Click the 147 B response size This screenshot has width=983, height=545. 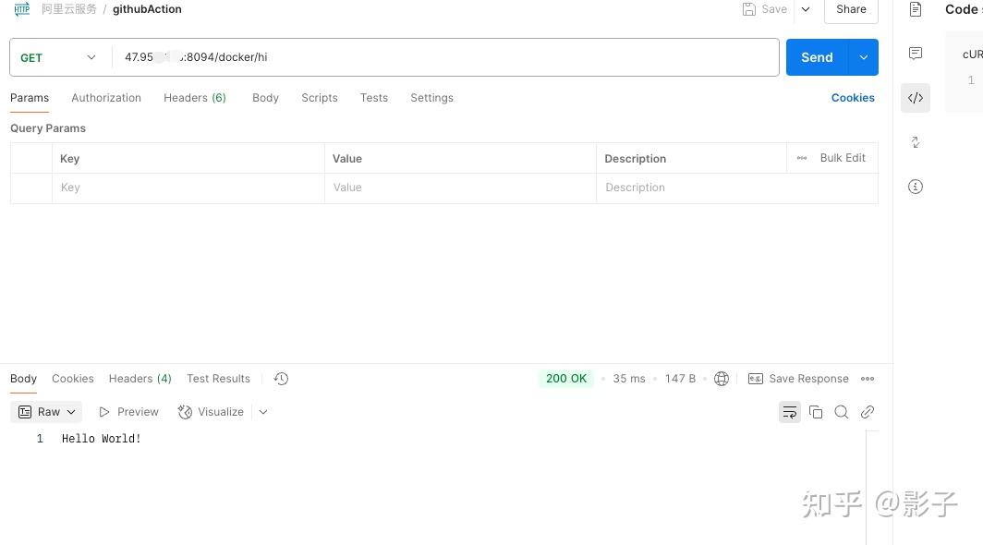(680, 379)
